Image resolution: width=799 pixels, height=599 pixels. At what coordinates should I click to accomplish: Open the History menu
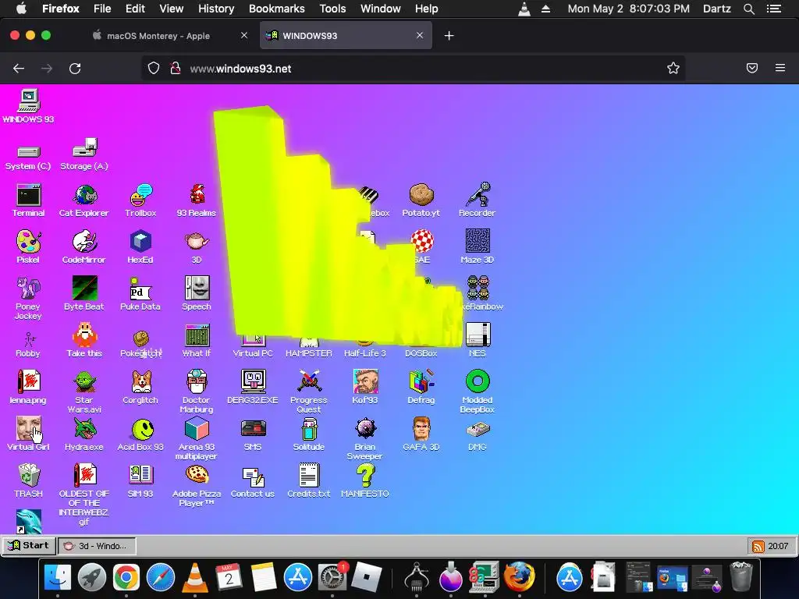coord(216,9)
